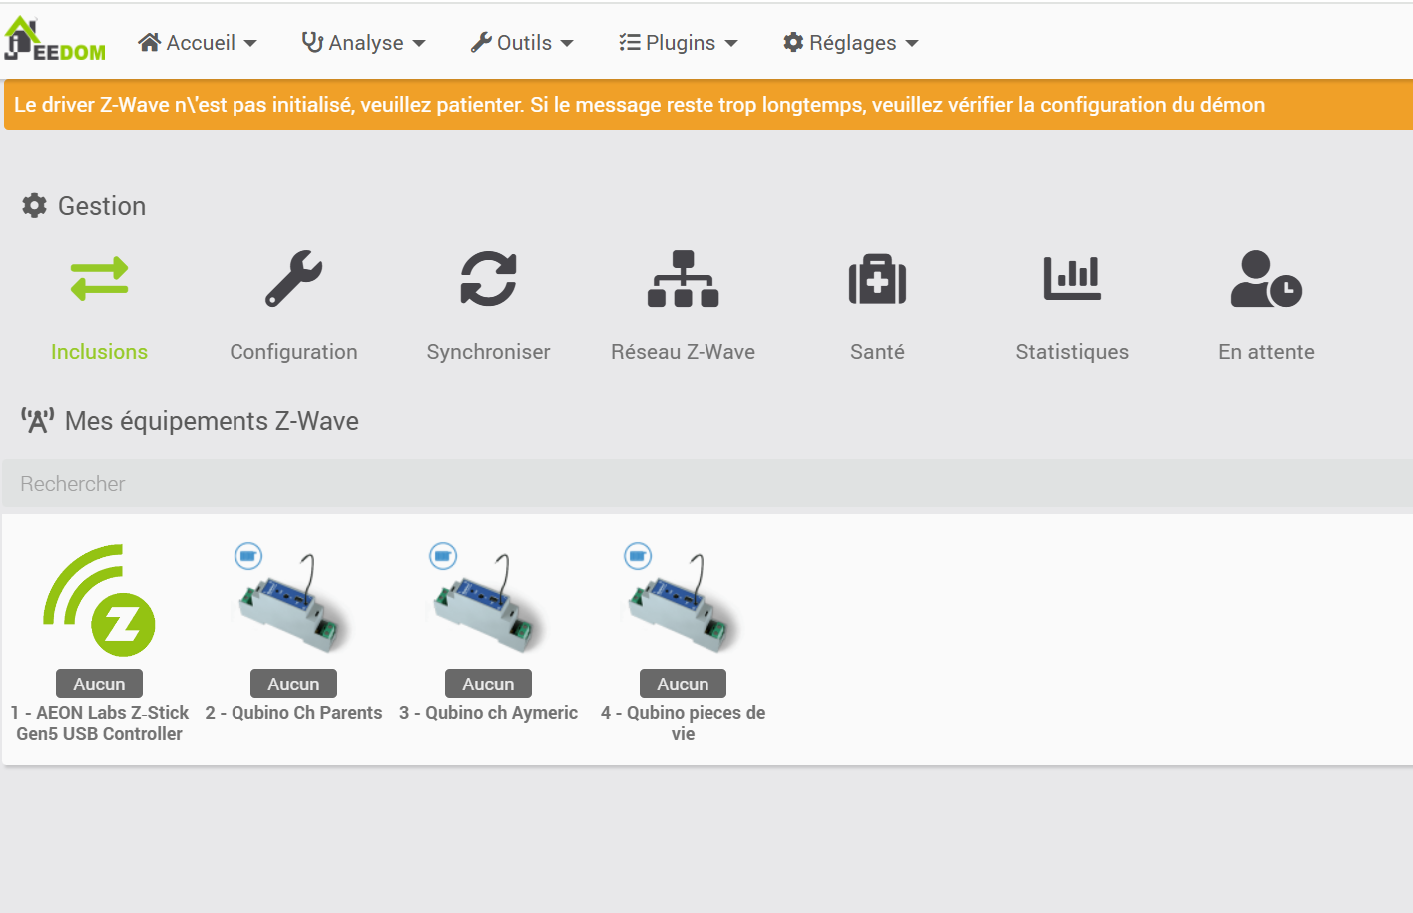Image resolution: width=1413 pixels, height=913 pixels.
Task: Click the En attente user clock icon
Action: tap(1266, 278)
